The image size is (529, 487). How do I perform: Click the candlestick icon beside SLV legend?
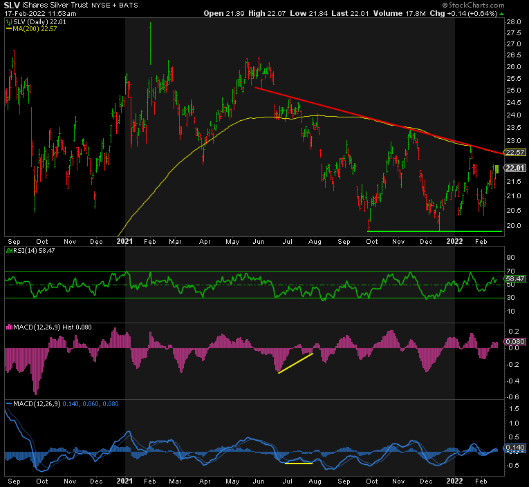(x=9, y=22)
